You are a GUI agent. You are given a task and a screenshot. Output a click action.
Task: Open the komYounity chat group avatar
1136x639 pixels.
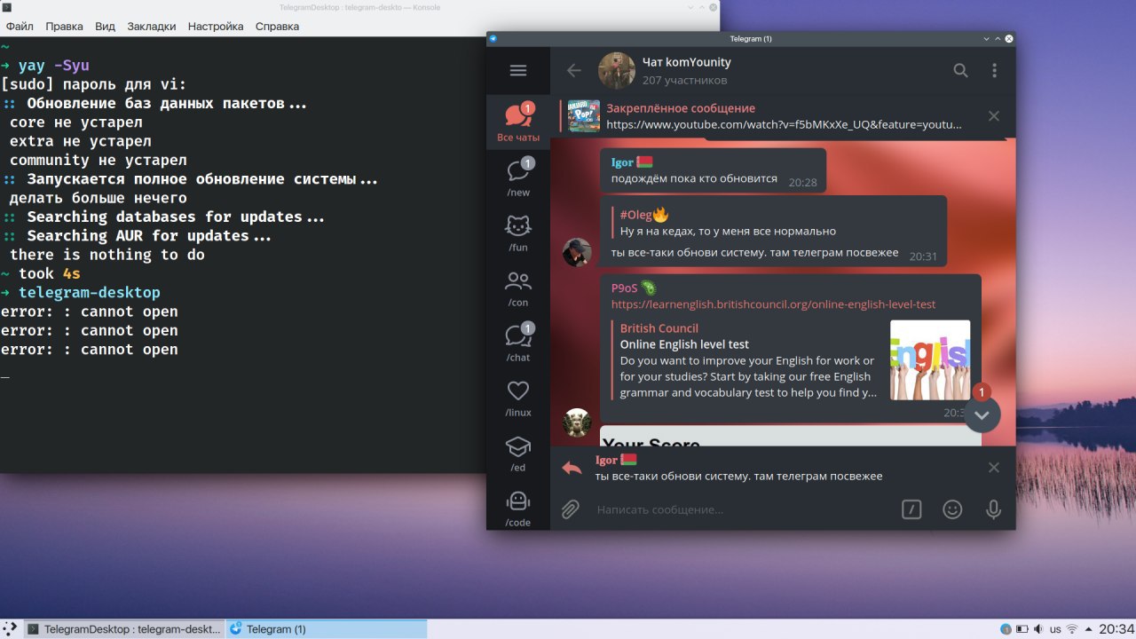616,71
